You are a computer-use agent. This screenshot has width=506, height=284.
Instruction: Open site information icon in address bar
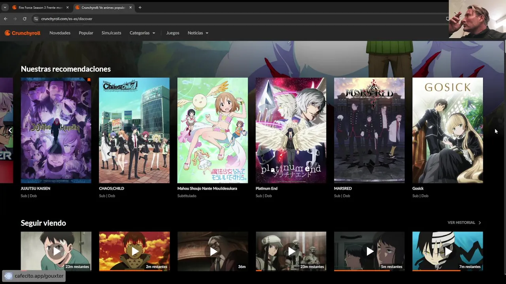coord(36,19)
